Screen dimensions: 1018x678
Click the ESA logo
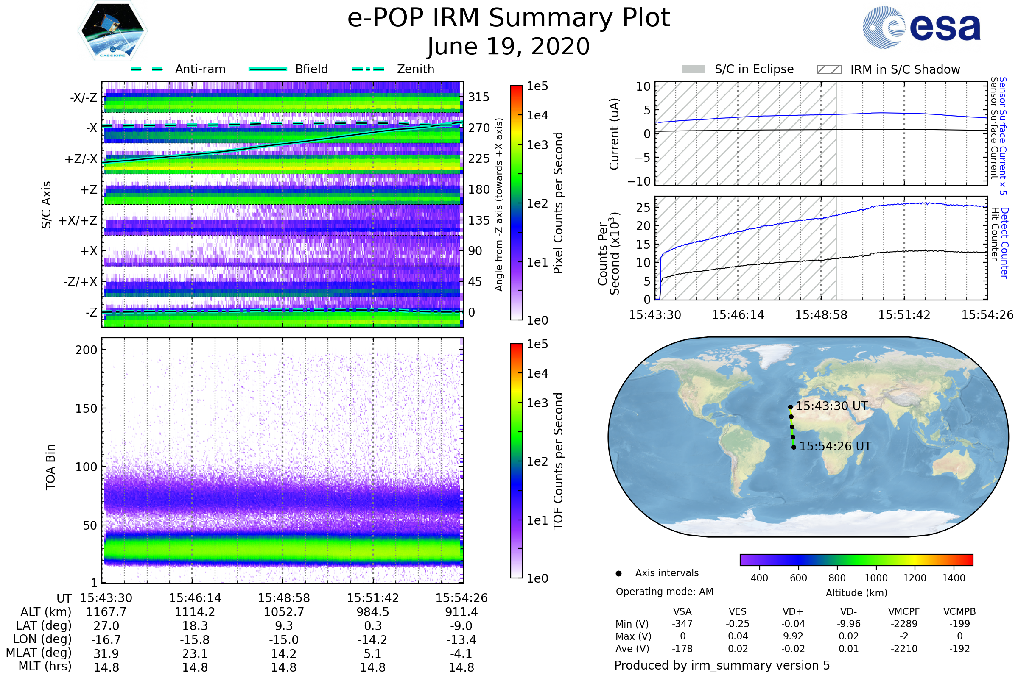coord(922,27)
